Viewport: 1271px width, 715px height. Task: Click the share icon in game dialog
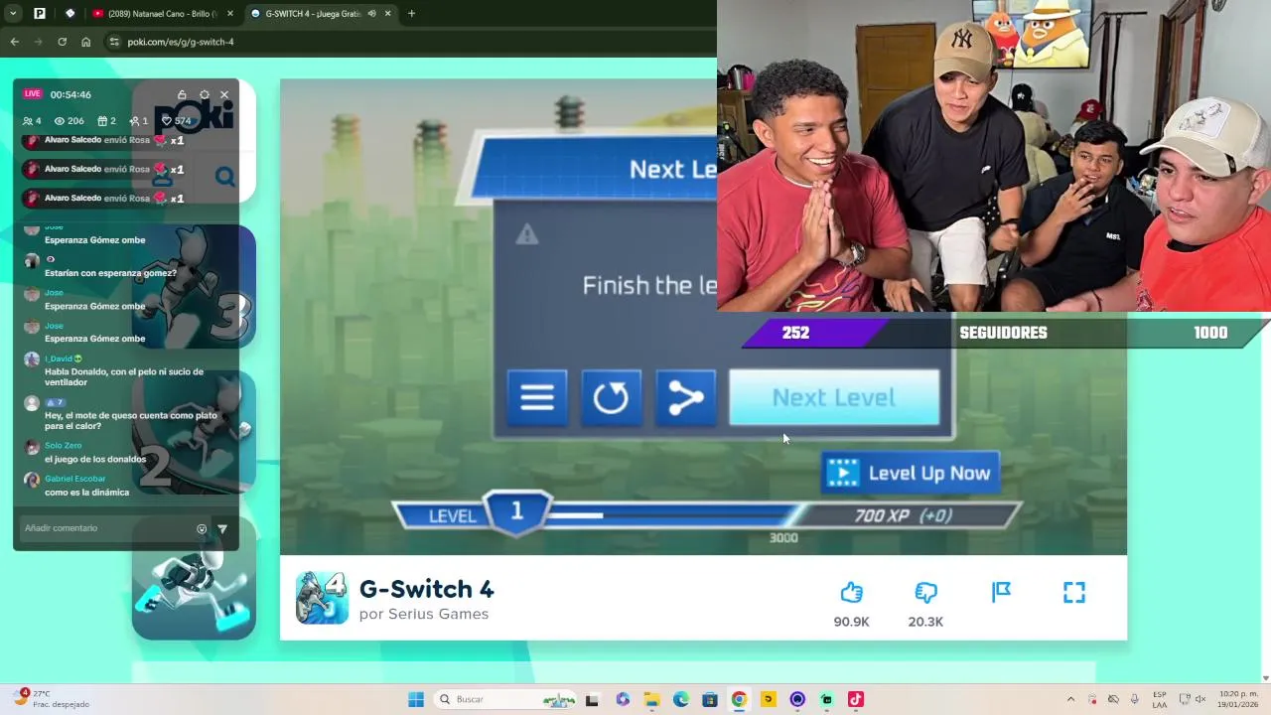685,397
